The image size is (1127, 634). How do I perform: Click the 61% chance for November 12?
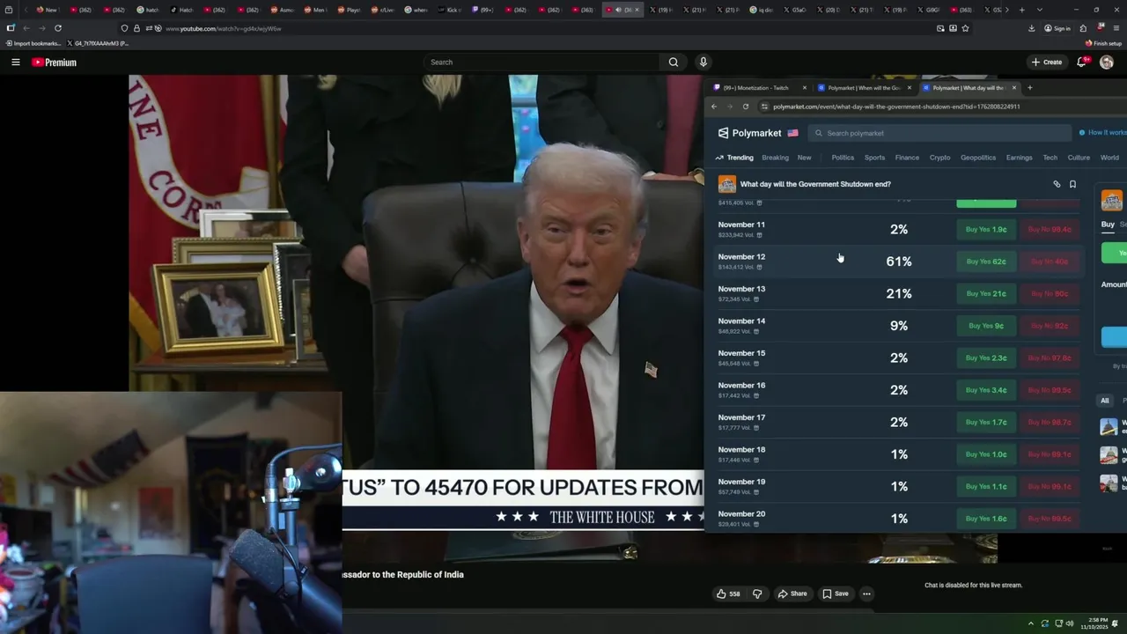899,262
